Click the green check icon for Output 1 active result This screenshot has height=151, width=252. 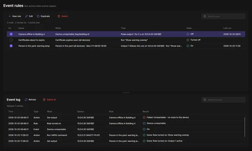click(144, 141)
